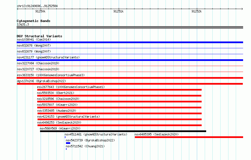Click the Cytogenetic Bands track title
Viewport: 251px width, 160px height.
[34, 21]
